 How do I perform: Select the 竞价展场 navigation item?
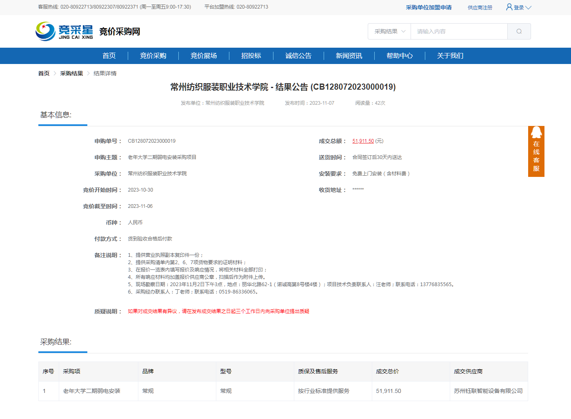[x=204, y=56]
